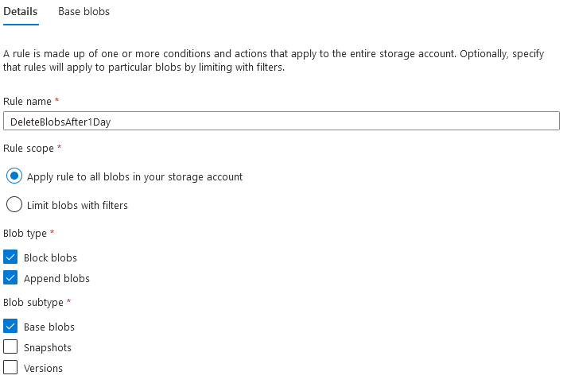Click the "Block blobs" label text
Viewport: 567px width, 387px height.
pos(50,257)
